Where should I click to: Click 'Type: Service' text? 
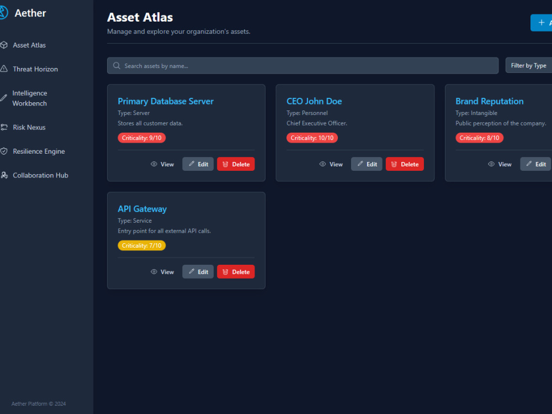click(x=135, y=221)
